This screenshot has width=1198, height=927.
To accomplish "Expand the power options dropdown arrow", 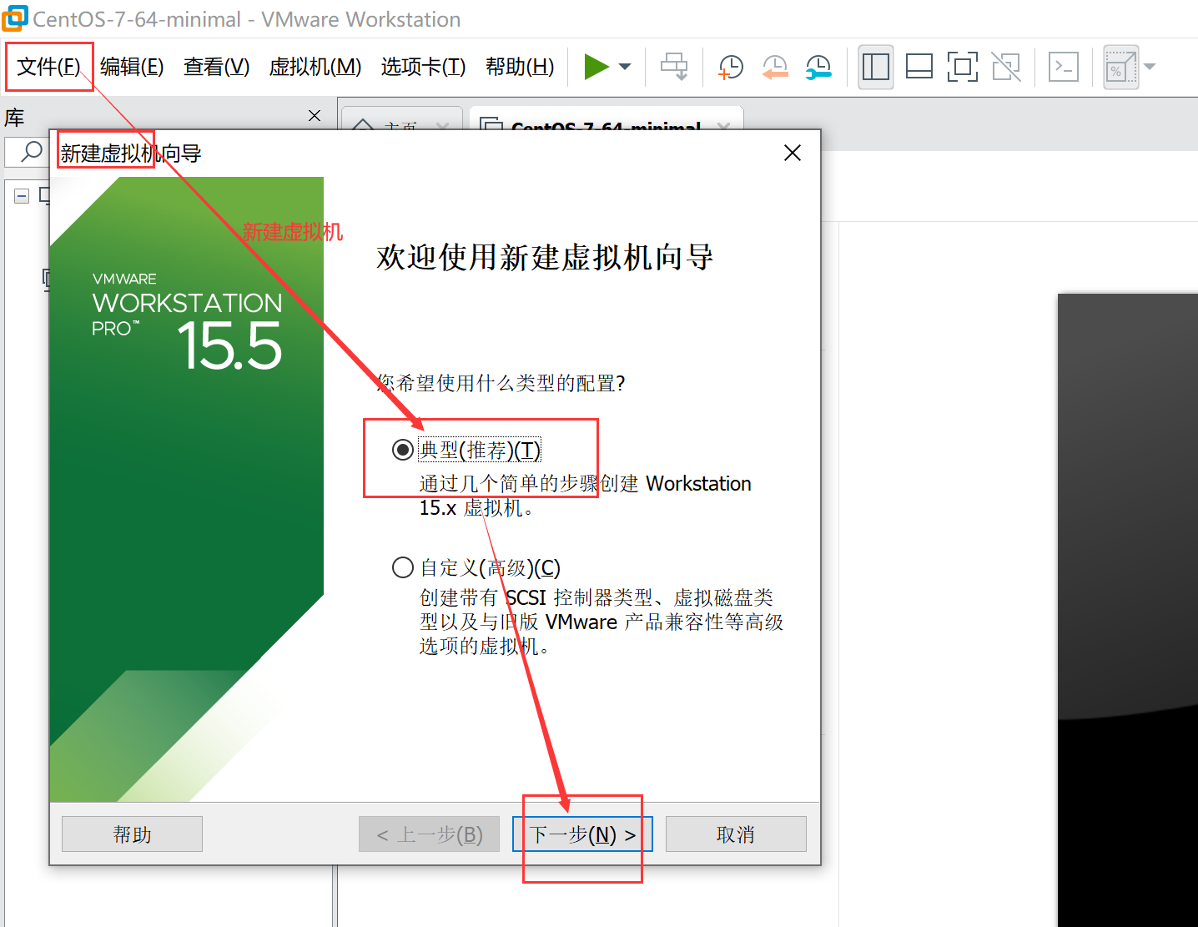I will pyautogui.click(x=625, y=67).
